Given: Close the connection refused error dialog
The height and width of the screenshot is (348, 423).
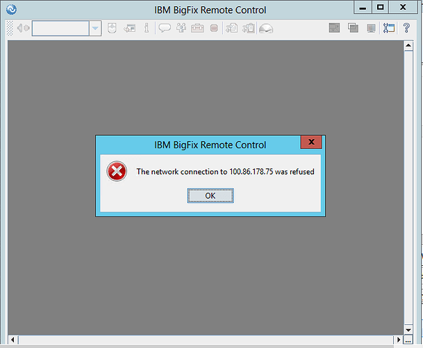Looking at the screenshot, I should [311, 142].
